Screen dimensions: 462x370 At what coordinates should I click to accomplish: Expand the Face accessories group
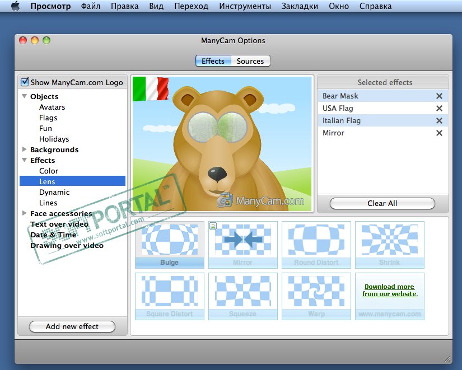click(x=25, y=213)
